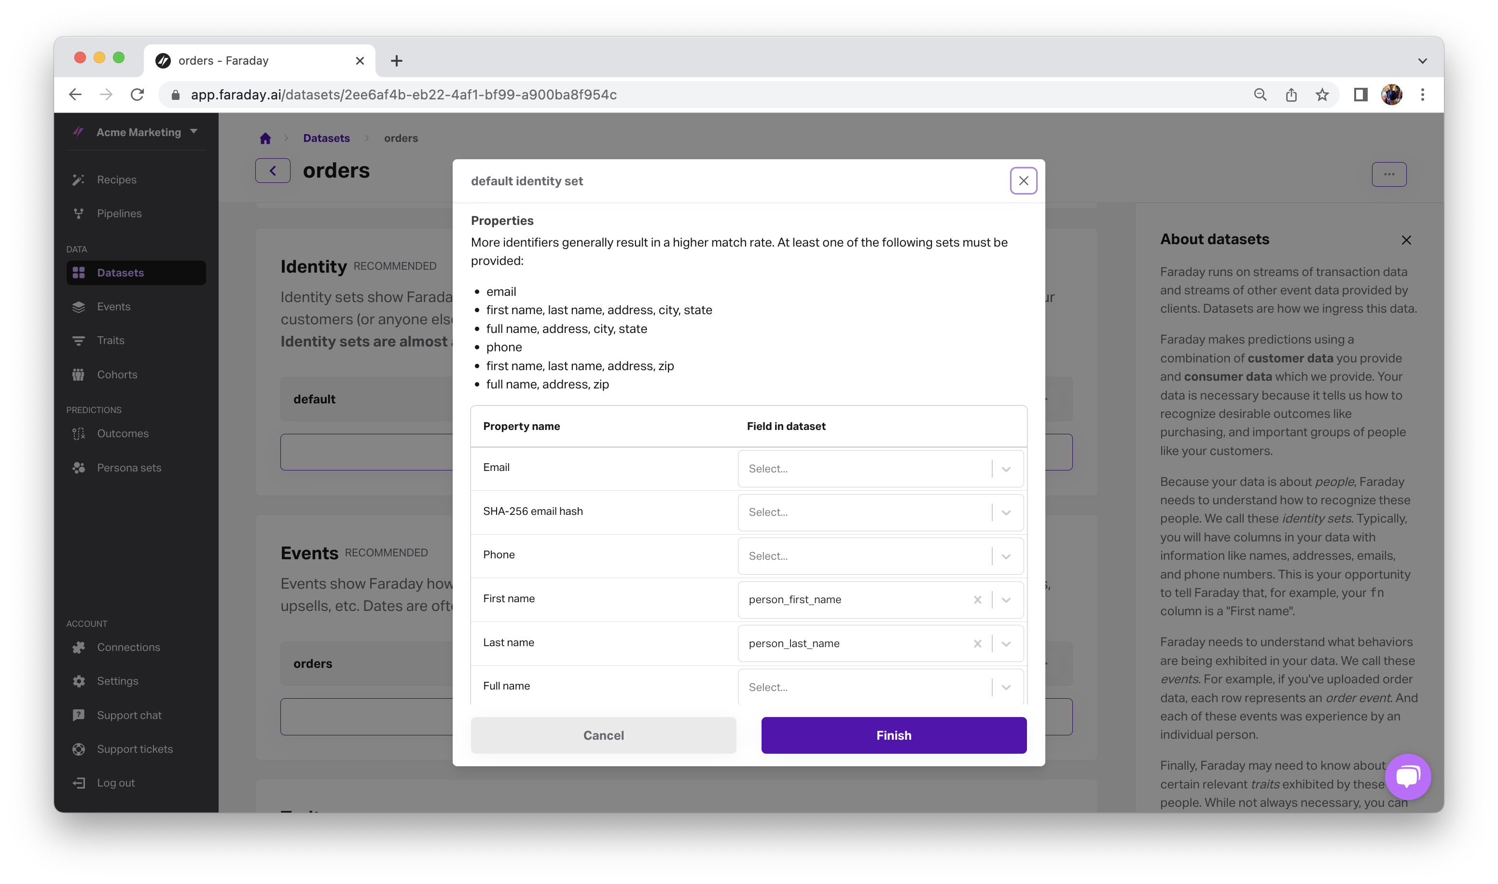Open the Cohorts section
The width and height of the screenshot is (1498, 884).
117,374
